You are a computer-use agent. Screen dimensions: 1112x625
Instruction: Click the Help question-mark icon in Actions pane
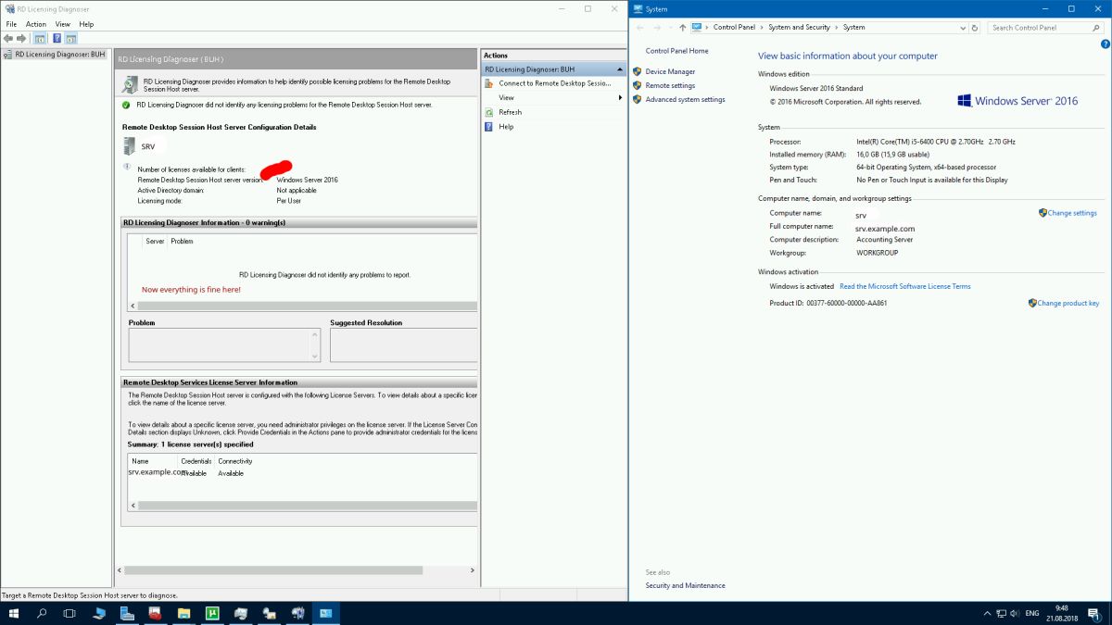point(489,127)
